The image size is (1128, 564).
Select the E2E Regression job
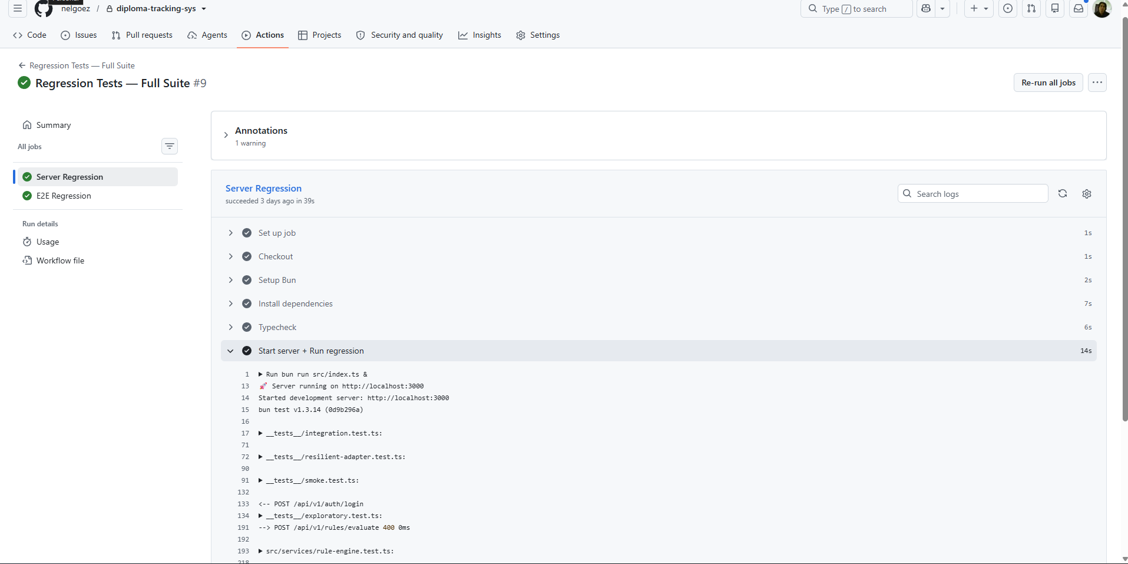[98, 196]
